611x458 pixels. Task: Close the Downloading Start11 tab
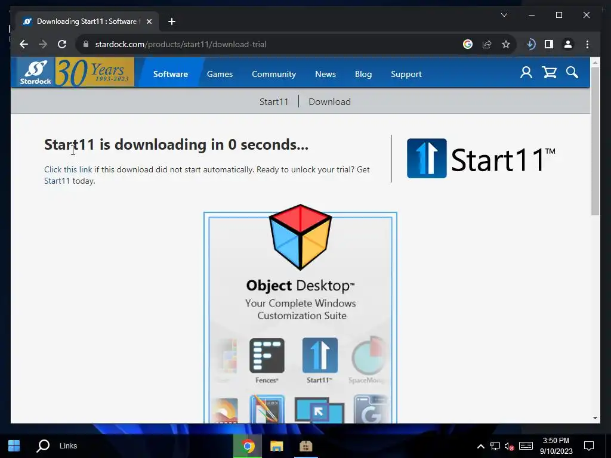[x=149, y=21]
